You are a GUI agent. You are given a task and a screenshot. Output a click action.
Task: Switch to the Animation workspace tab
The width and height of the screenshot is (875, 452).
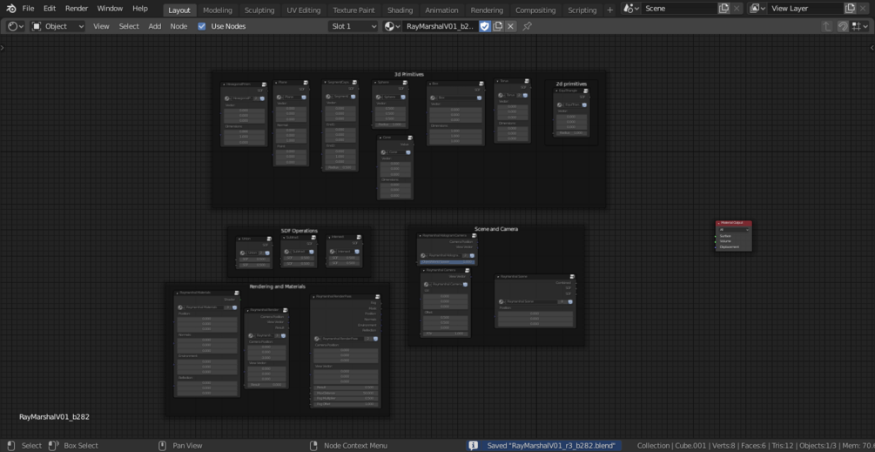441,10
